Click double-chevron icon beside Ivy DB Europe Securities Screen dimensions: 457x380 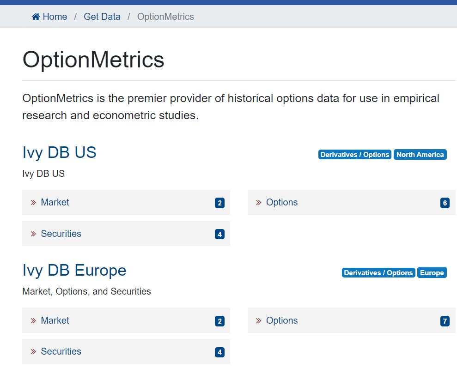coord(33,352)
